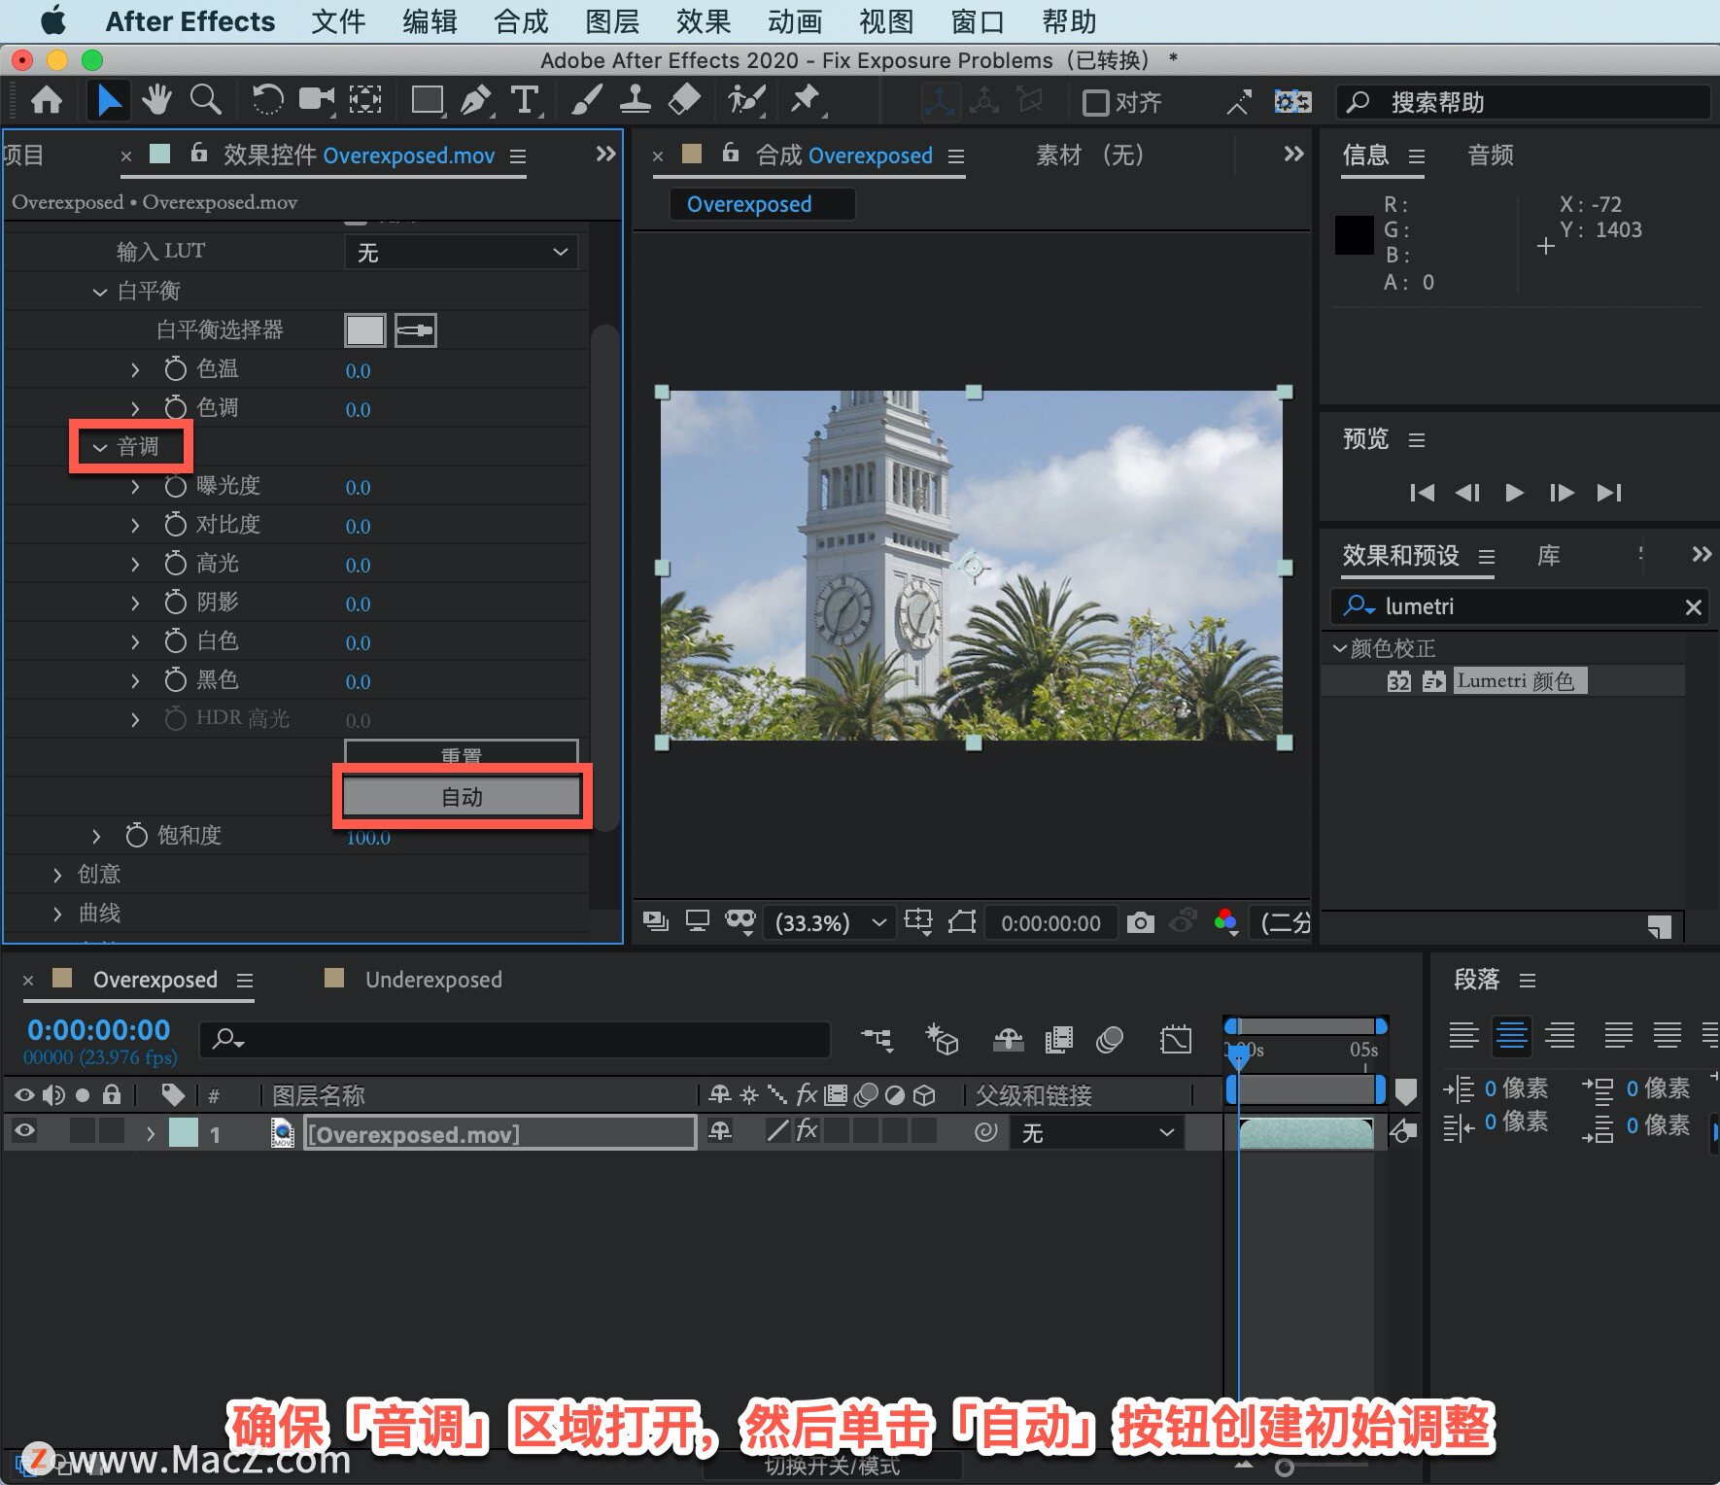This screenshot has width=1720, height=1485.
Task: Open parent link dropdown for Overexposed.mov
Action: point(1097,1132)
